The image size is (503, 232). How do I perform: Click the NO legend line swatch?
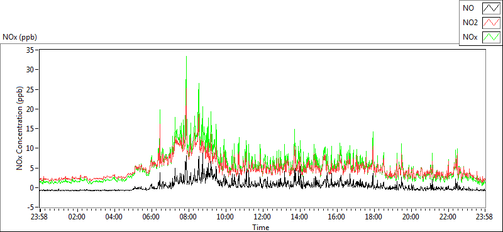pos(491,8)
